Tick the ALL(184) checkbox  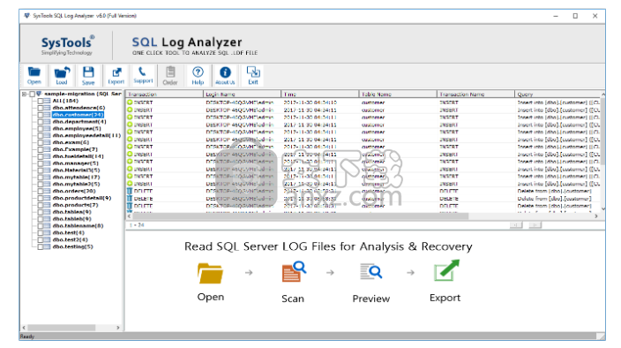[40, 101]
